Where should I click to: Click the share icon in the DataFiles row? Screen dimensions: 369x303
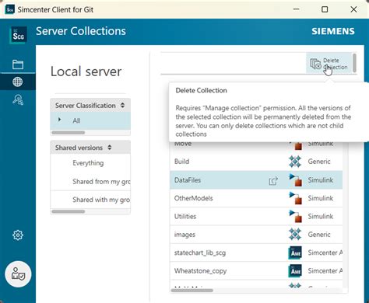click(x=273, y=181)
